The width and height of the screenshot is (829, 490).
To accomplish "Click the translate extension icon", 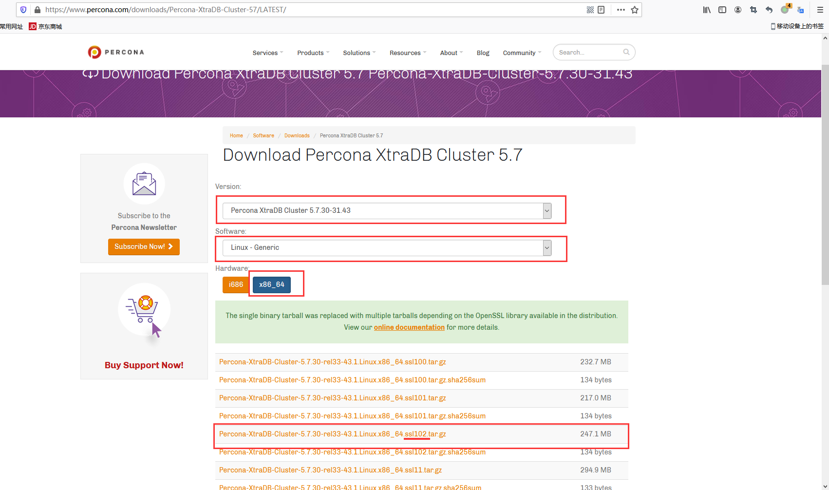I will (x=800, y=10).
